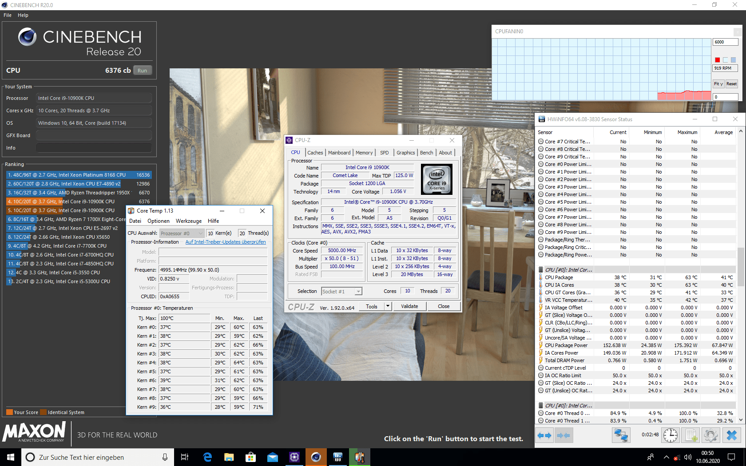The height and width of the screenshot is (466, 746).
Task: Click the pale background color swatch in CPUFANIN0
Action: click(725, 60)
